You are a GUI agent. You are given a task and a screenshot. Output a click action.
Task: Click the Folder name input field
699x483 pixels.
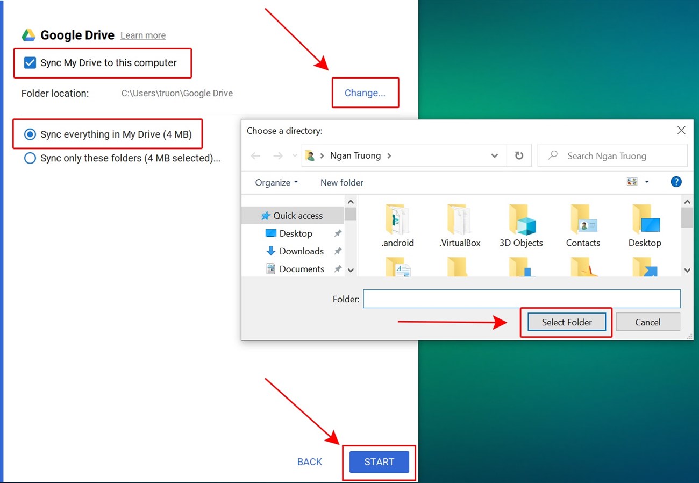click(522, 299)
